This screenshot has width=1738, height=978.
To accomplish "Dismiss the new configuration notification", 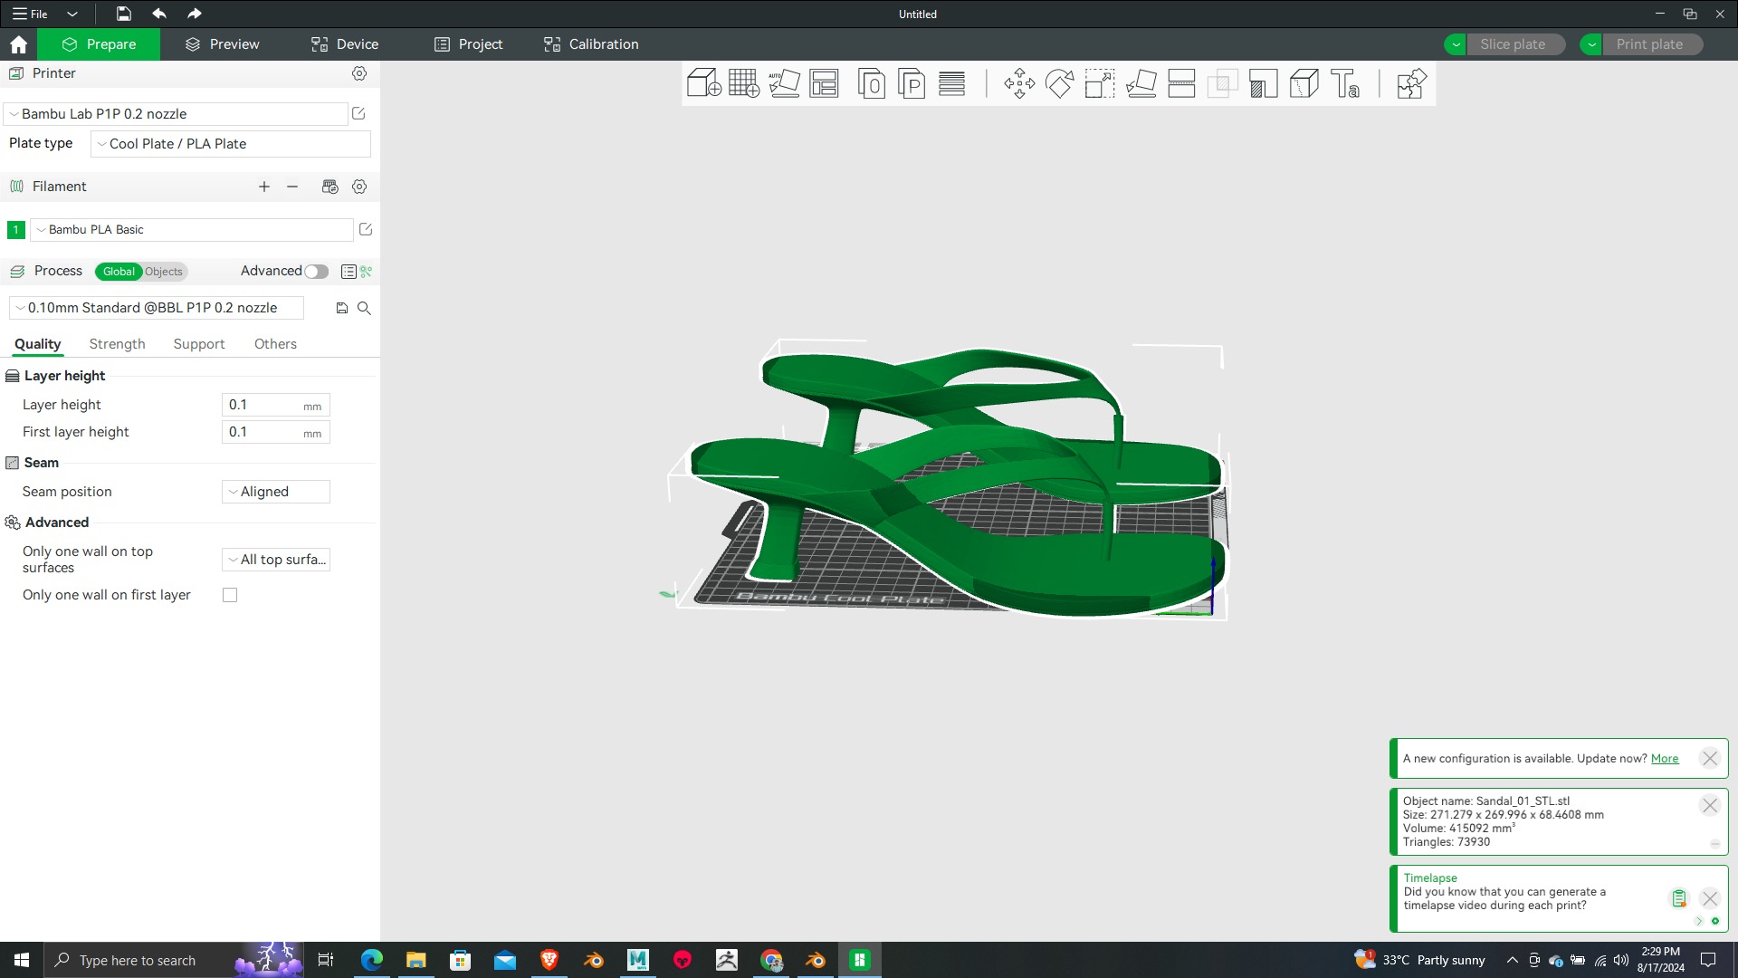I will 1709,759.
